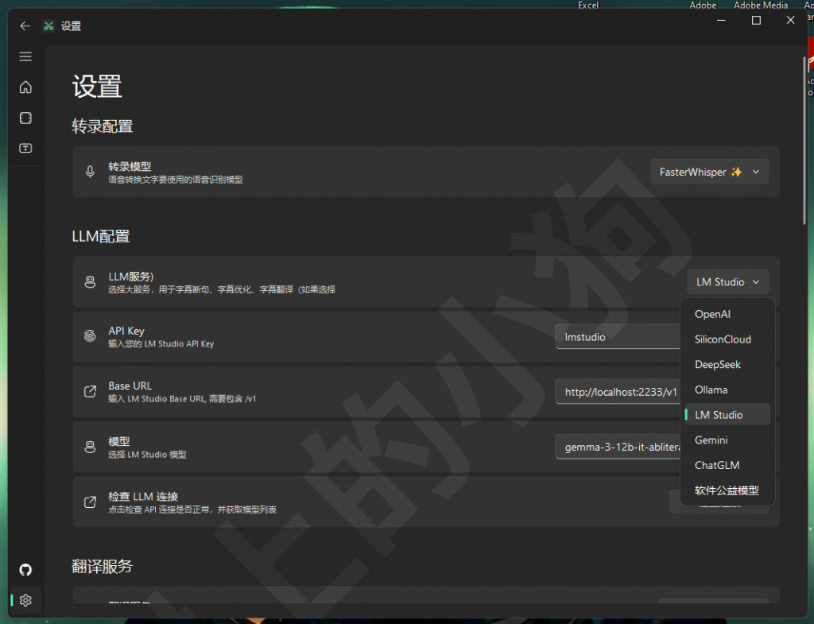Click the vertical scrollbar of the settings page
This screenshot has height=624, width=814.
[804, 141]
